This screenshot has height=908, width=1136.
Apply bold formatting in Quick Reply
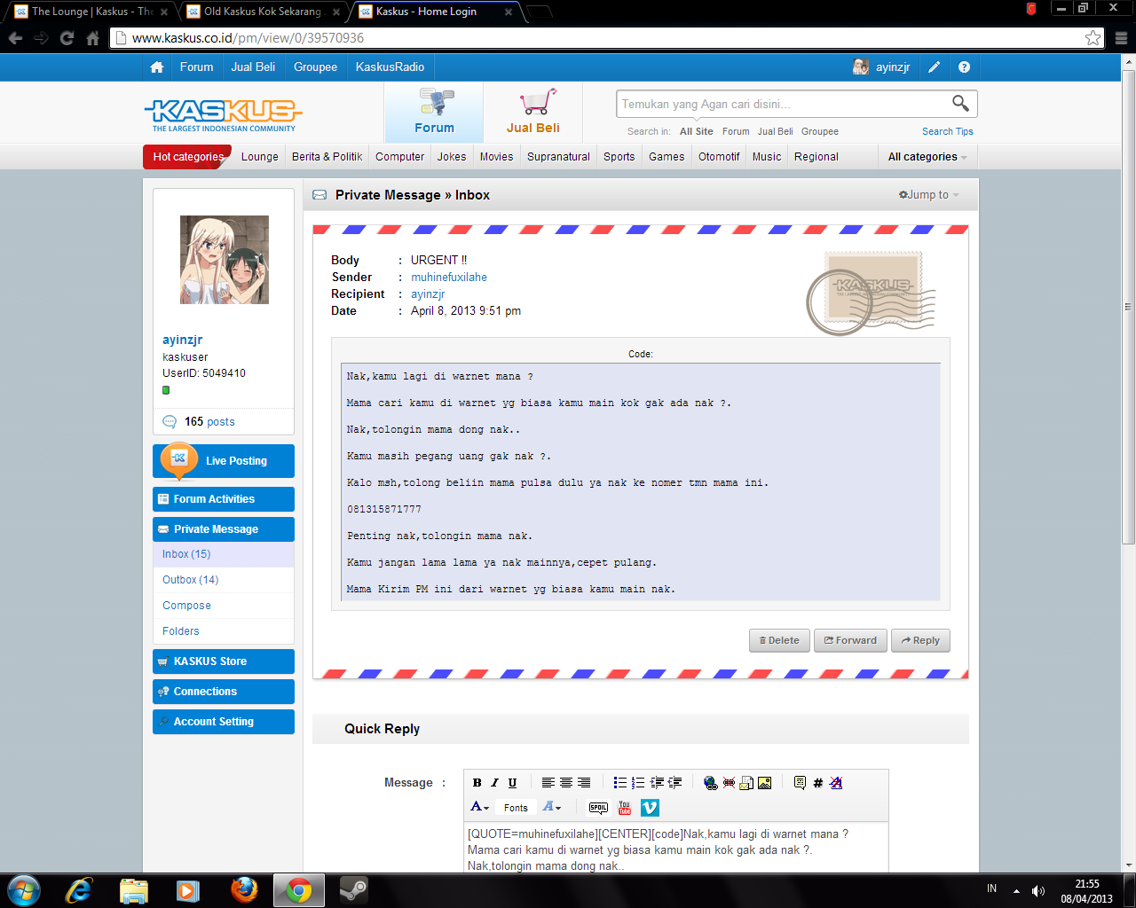point(477,783)
